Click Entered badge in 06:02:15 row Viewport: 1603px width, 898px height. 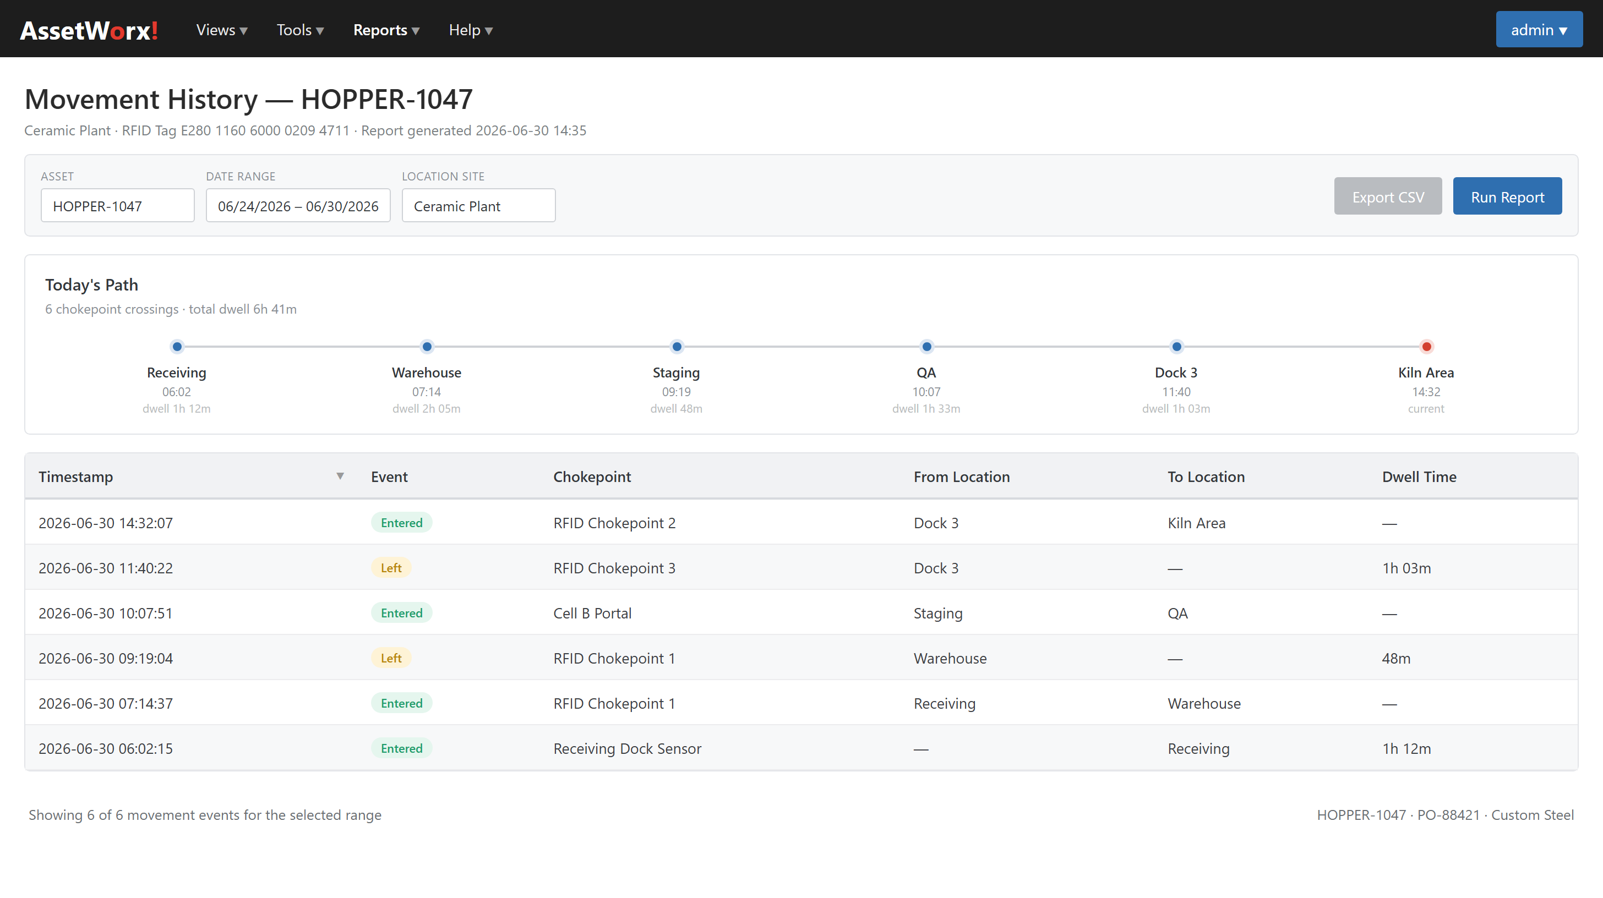coord(401,749)
